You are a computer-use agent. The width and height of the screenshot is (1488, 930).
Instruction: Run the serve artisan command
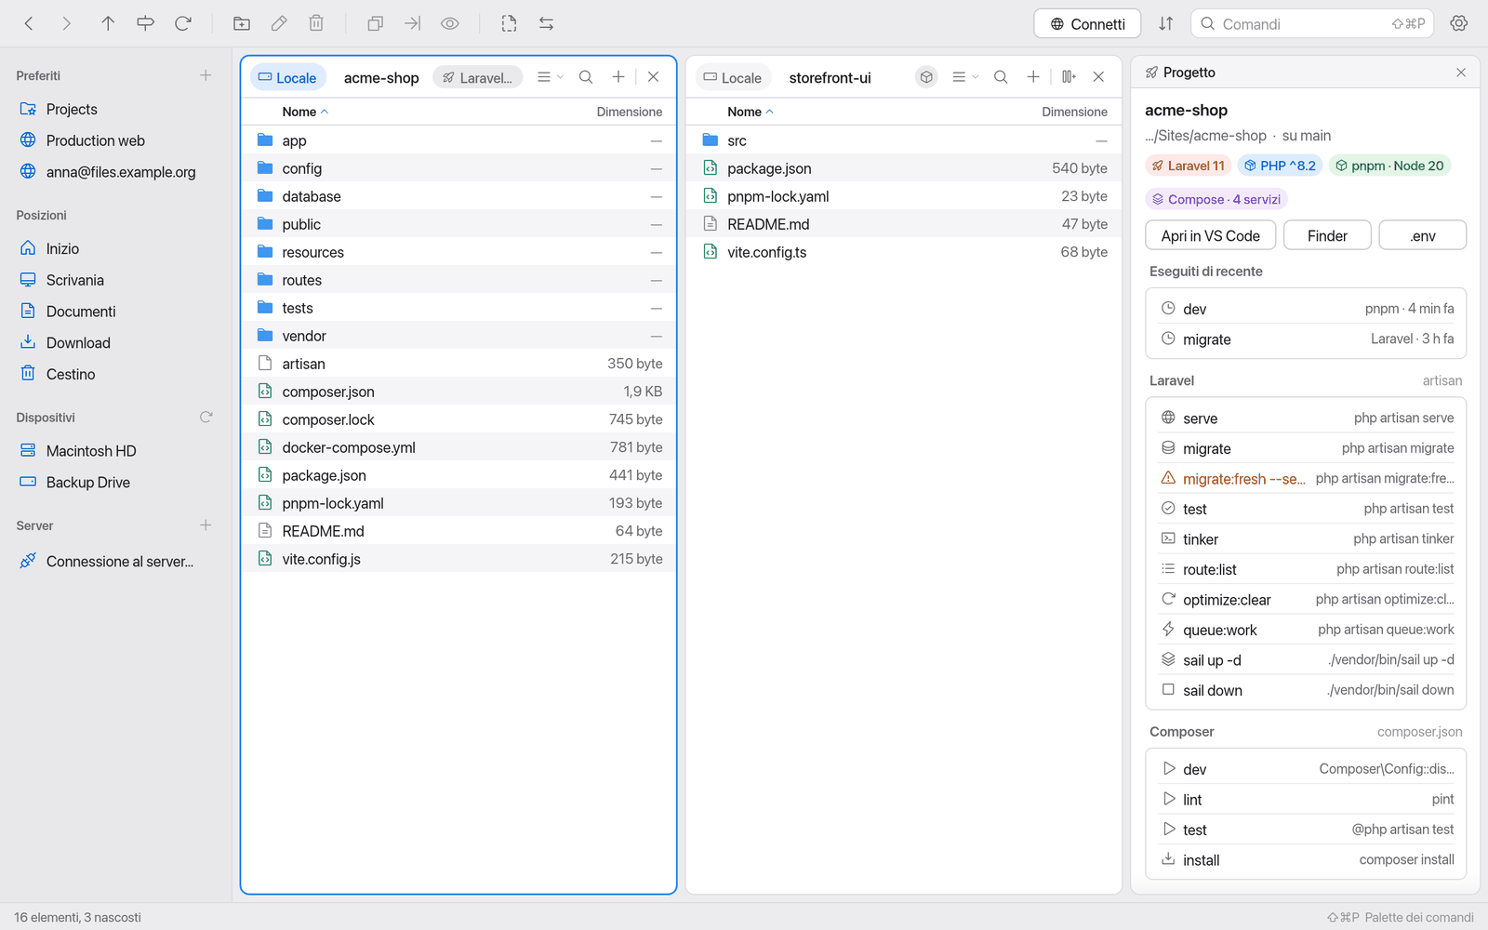tap(1307, 418)
